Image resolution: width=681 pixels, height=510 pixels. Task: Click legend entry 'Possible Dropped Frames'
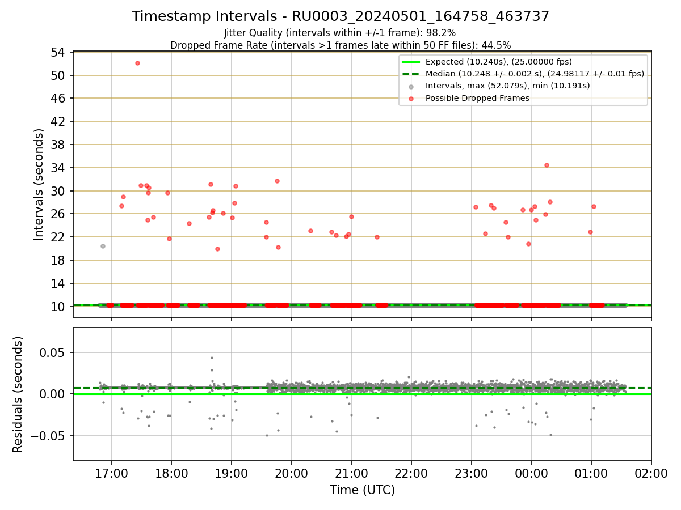(477, 98)
